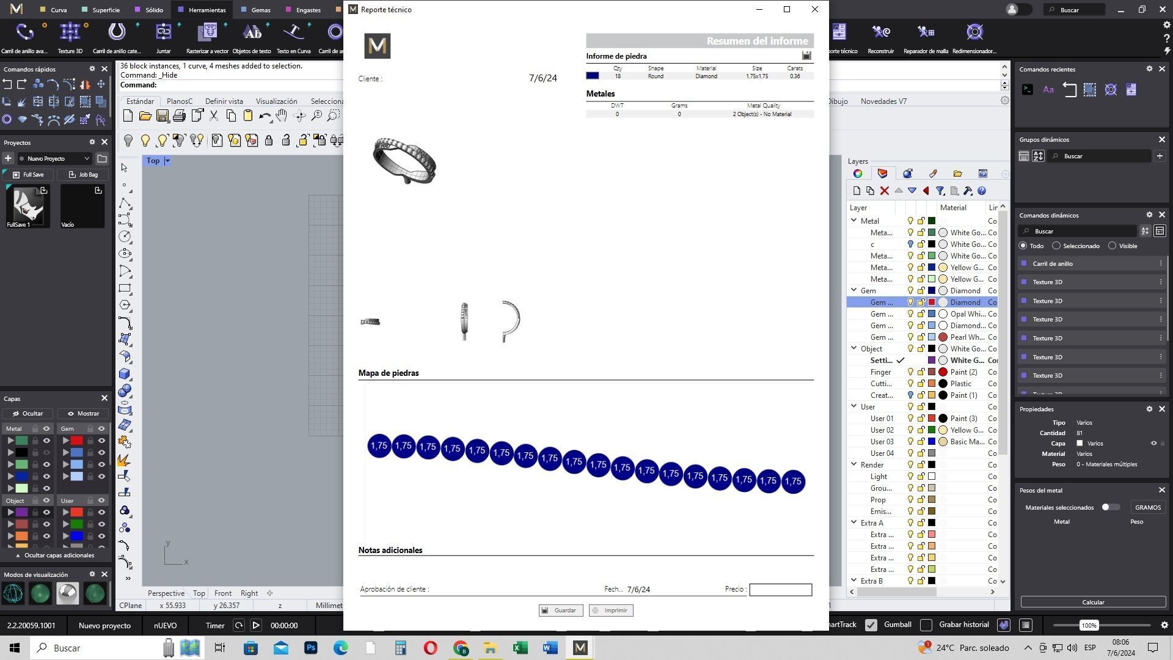Screen dimensions: 1173x660
Task: Collapse the Gem layer group
Action: coord(854,291)
